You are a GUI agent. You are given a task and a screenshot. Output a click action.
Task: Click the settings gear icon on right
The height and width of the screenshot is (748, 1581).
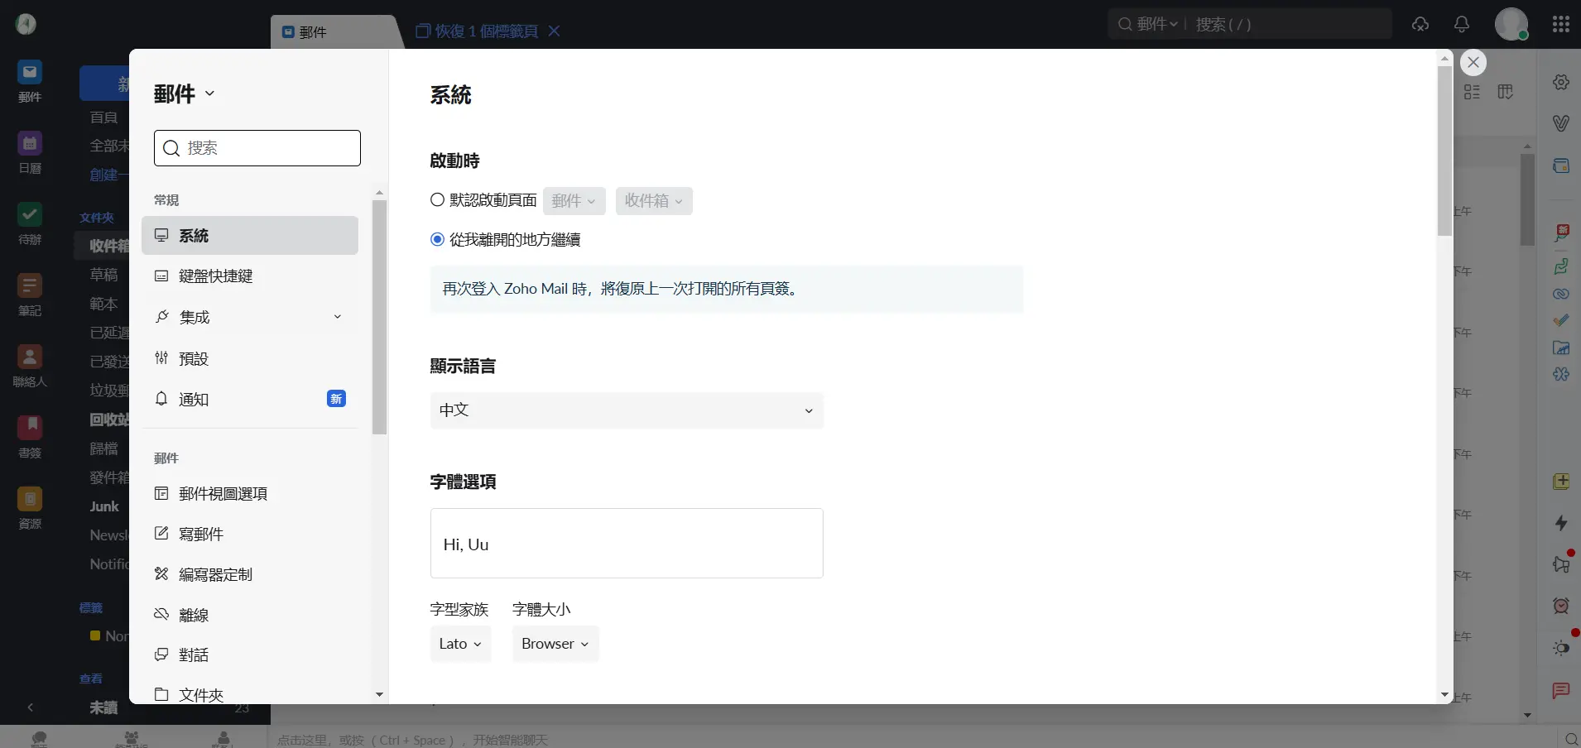pos(1560,82)
